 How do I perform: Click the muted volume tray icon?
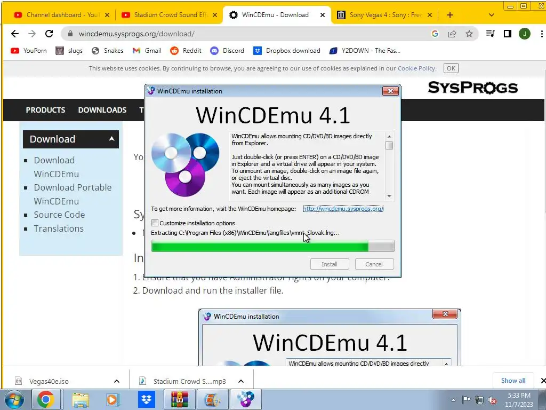[x=492, y=400]
